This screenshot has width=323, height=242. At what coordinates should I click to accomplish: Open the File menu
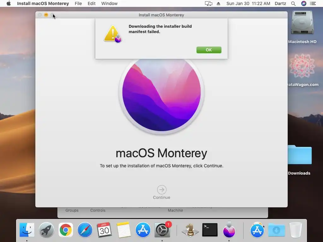78,3
